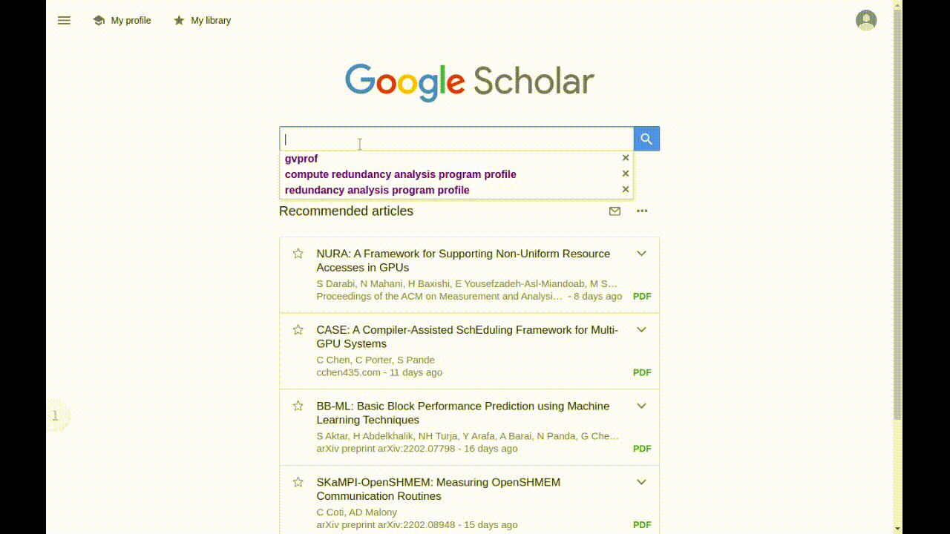Remove 'gvprof' suggestion with its X
The width and height of the screenshot is (950, 534).
point(626,158)
